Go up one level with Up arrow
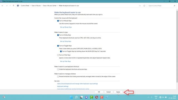Image resolution: width=178 pixels, height=100 pixels. (x=14, y=6)
